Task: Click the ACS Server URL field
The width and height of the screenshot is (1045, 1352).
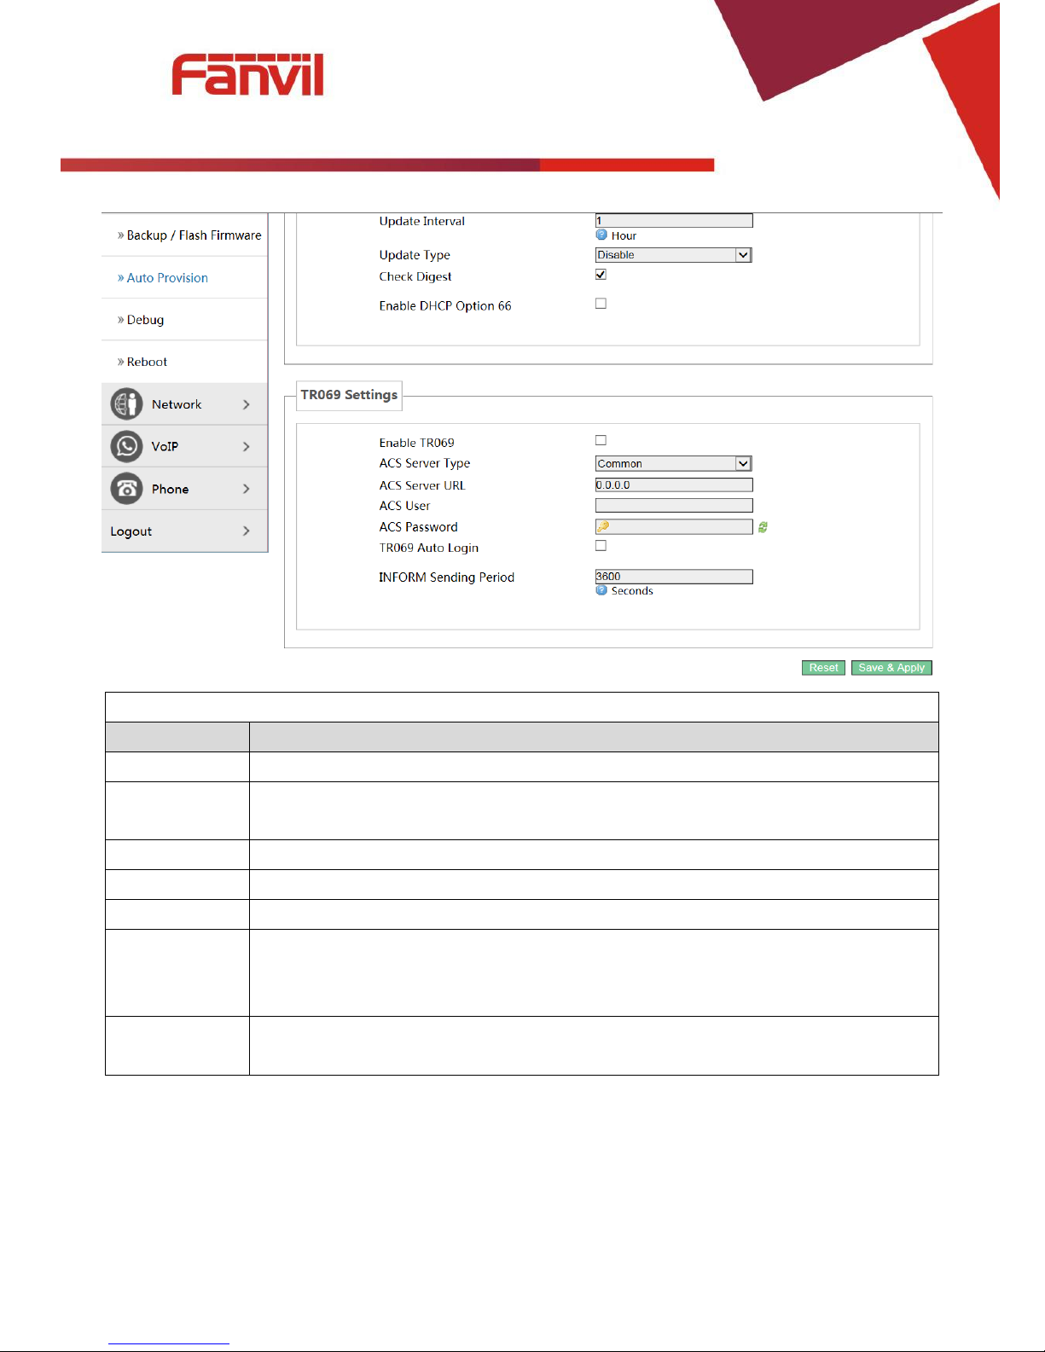Action: (x=674, y=485)
